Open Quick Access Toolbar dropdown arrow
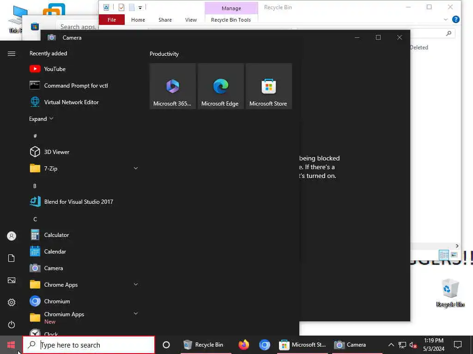473x354 pixels. (140, 7)
